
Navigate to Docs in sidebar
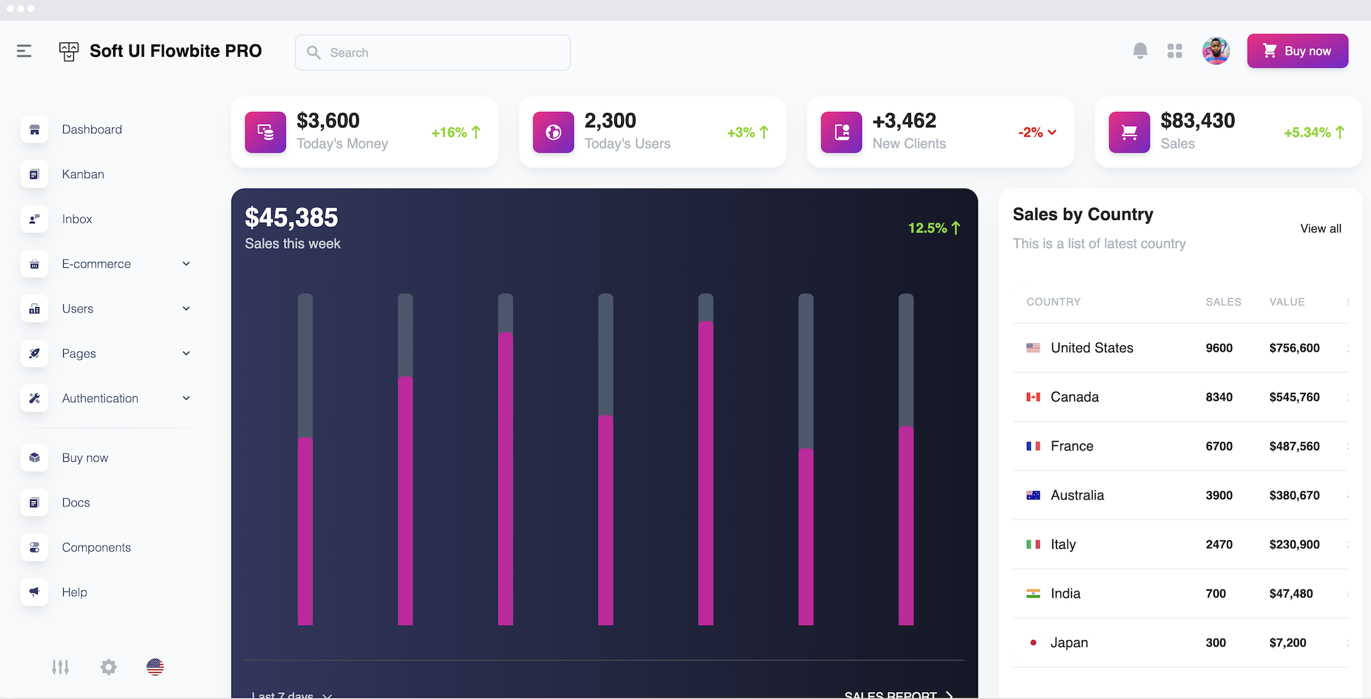(75, 502)
